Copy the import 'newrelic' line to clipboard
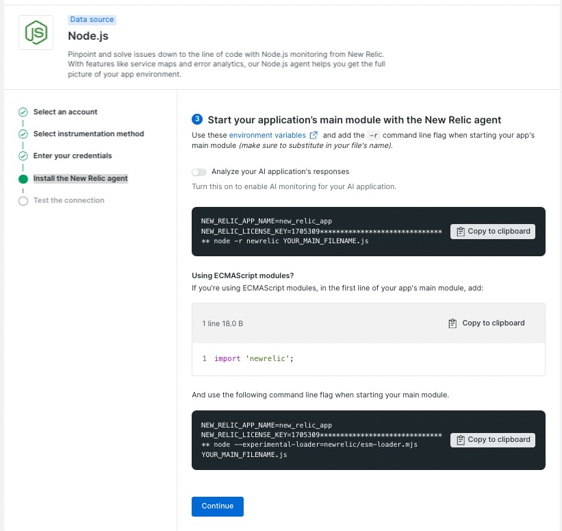562x531 pixels. 487,323
